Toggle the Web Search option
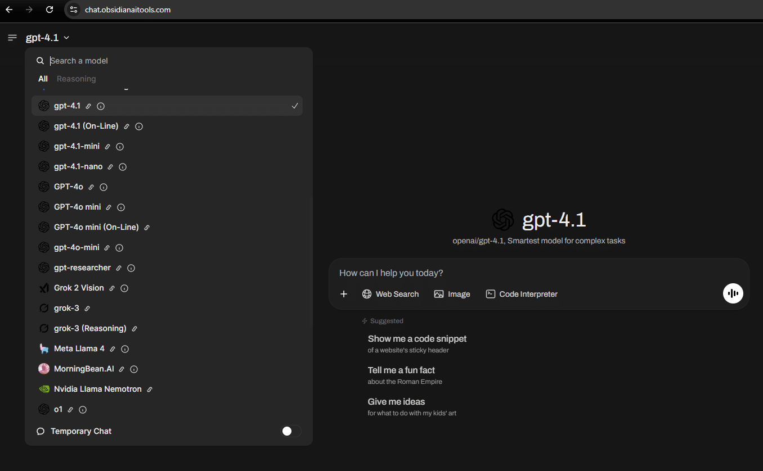 coord(391,294)
